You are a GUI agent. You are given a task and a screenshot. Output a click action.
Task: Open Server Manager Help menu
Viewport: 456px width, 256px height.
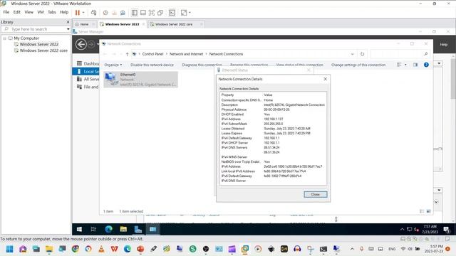[443, 45]
